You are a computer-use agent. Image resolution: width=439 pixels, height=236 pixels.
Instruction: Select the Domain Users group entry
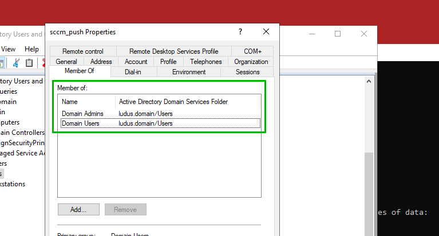point(81,123)
